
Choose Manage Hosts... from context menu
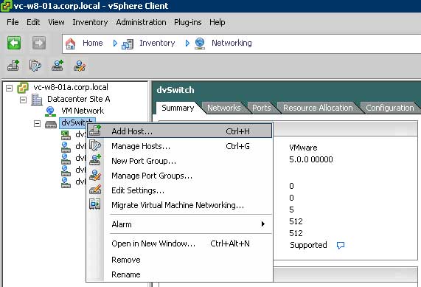click(x=179, y=146)
